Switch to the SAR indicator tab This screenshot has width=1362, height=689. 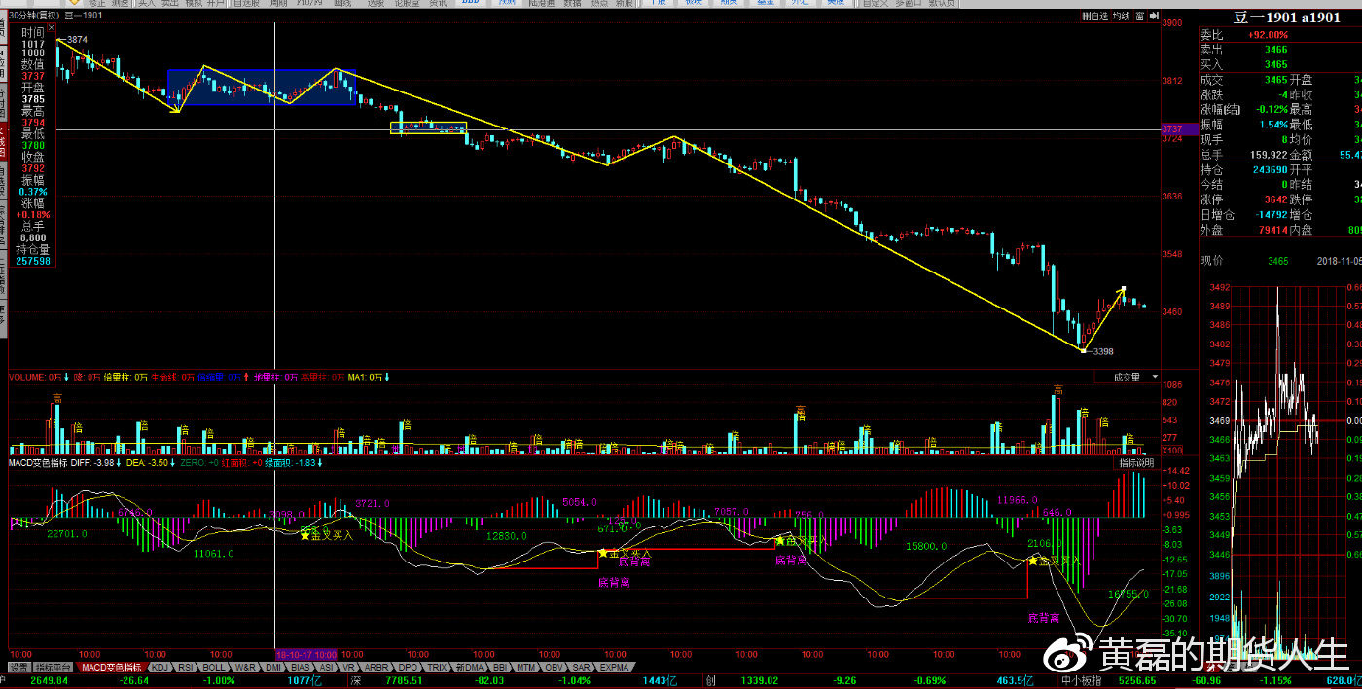(x=582, y=668)
